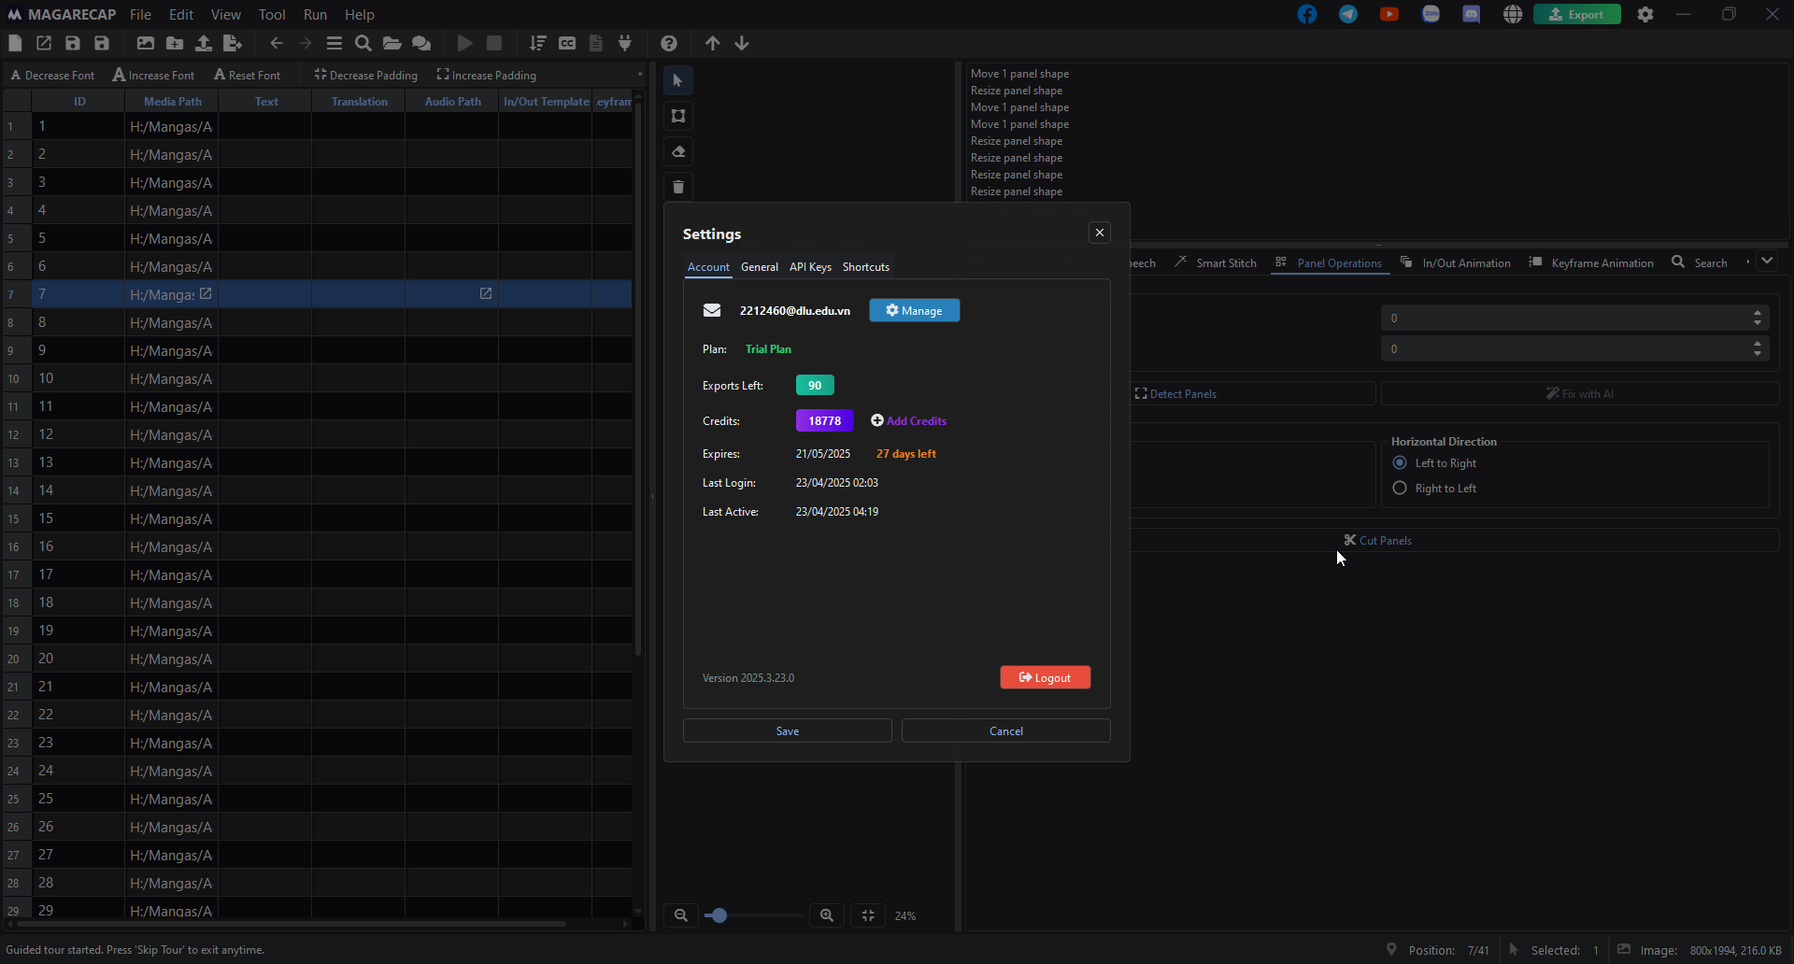Switch to the API Keys settings tab
The image size is (1794, 964).
[810, 267]
